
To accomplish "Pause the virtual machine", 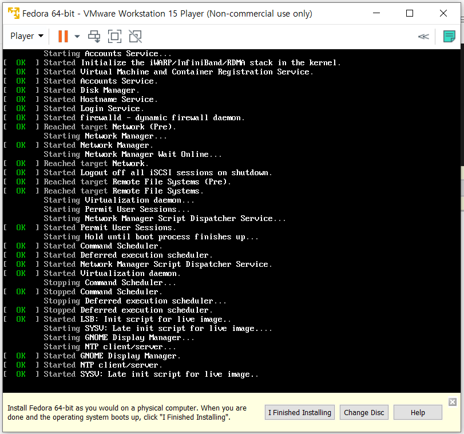I will [x=63, y=37].
